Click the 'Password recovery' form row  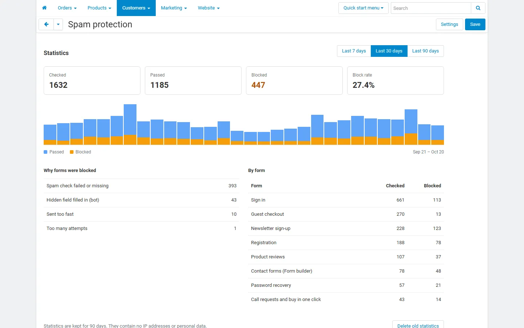pyautogui.click(x=346, y=285)
